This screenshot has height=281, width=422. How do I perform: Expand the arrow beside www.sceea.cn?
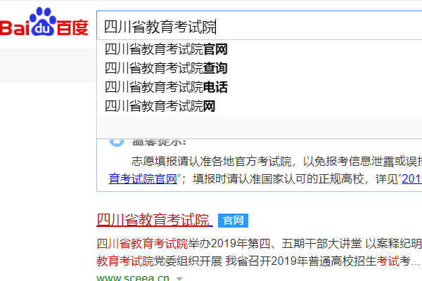(179, 279)
